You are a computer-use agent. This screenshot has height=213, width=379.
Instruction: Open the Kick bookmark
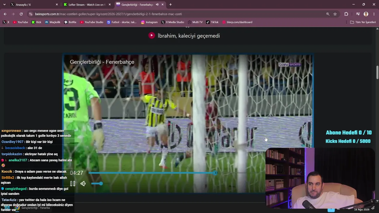click(x=36, y=22)
